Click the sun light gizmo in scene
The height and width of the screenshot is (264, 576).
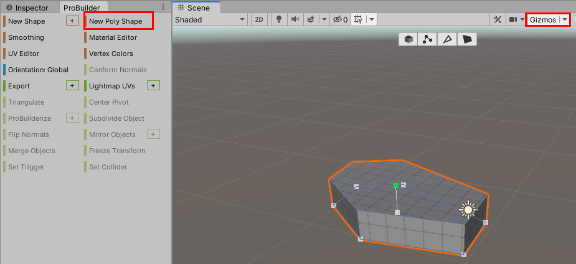[468, 210]
